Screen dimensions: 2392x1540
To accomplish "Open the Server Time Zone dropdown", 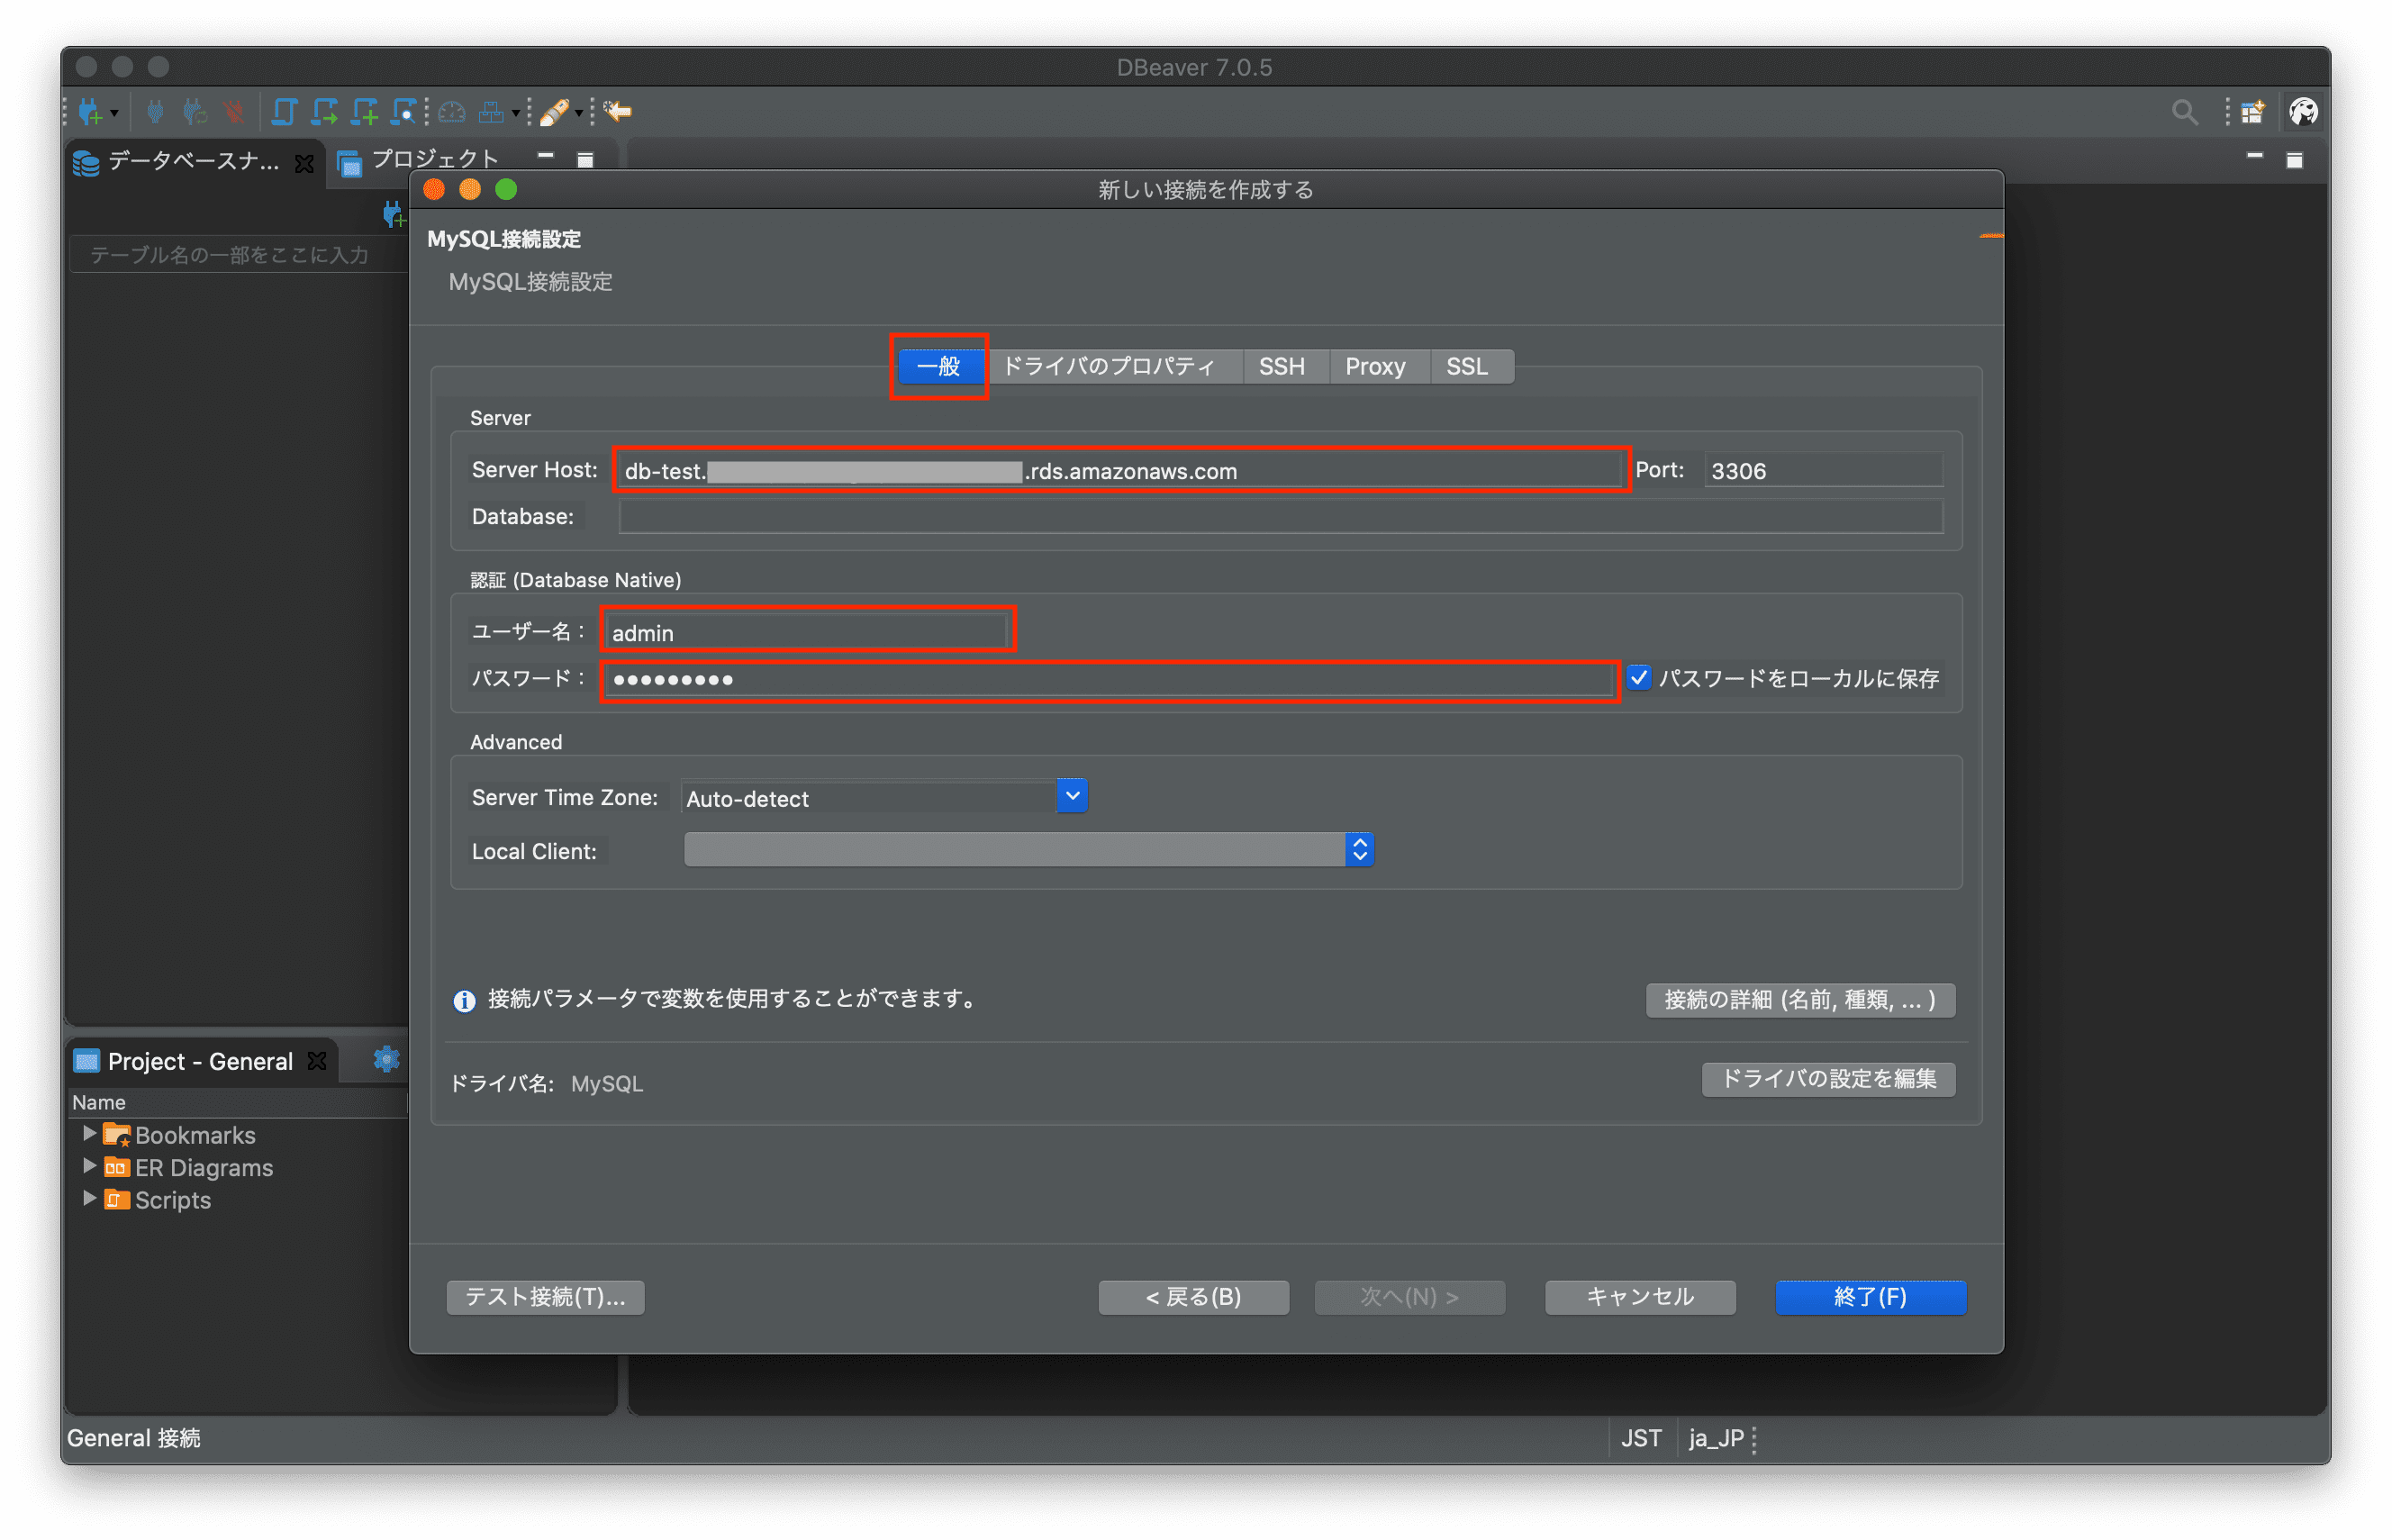I will pos(1072,796).
